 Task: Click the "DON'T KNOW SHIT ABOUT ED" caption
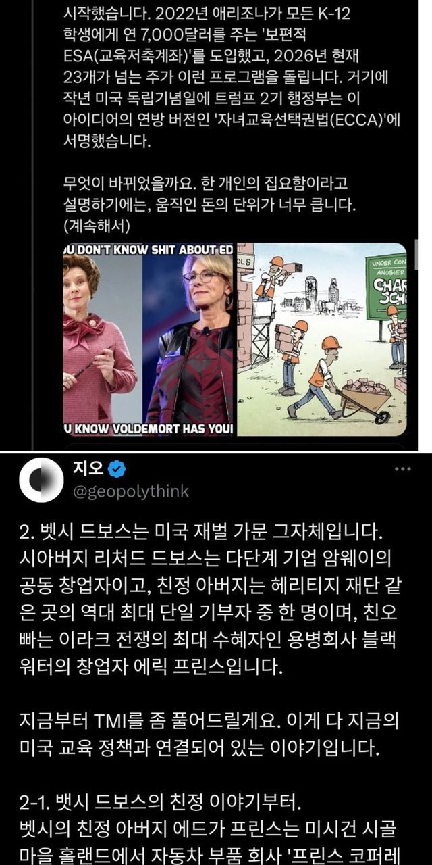[148, 250]
